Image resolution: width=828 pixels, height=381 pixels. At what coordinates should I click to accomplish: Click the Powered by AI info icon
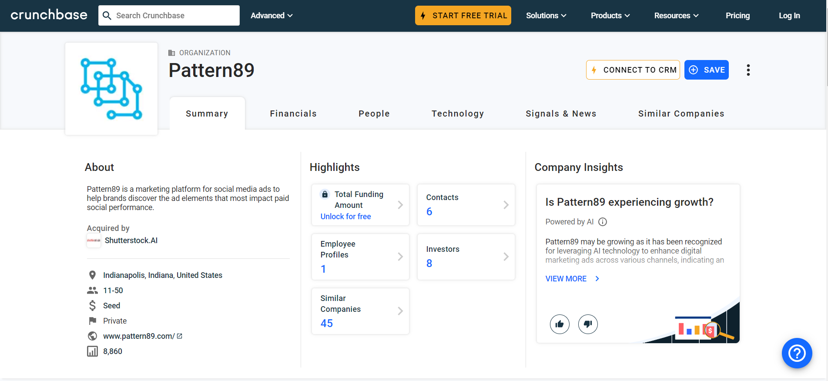[x=603, y=222]
